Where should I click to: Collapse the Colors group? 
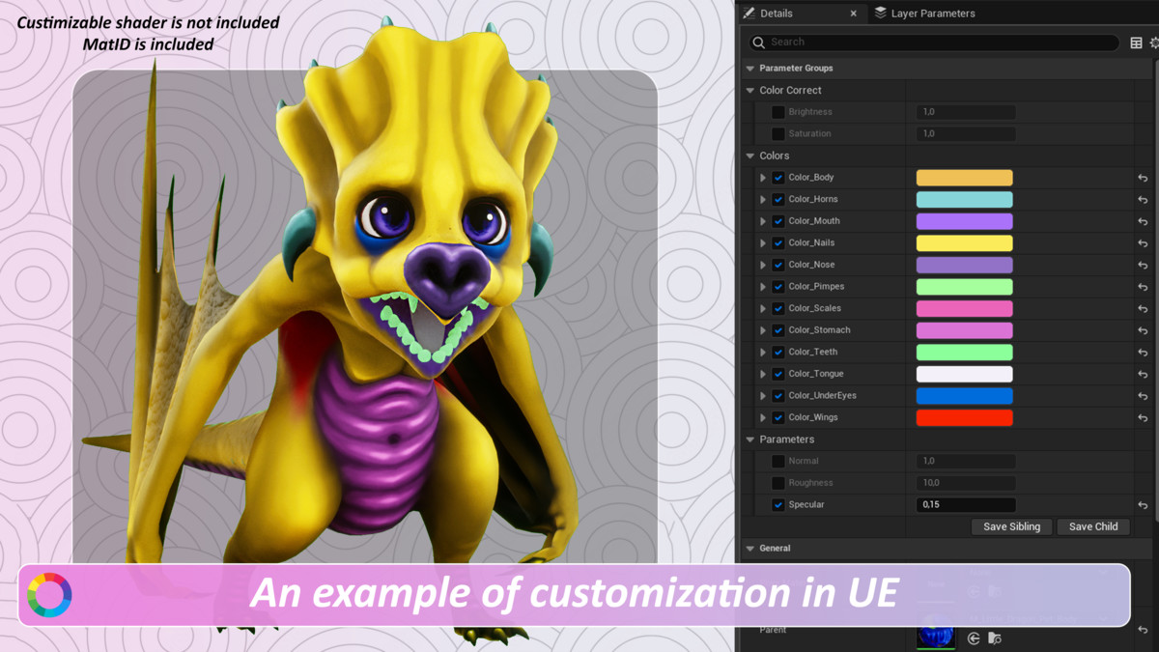tap(750, 156)
